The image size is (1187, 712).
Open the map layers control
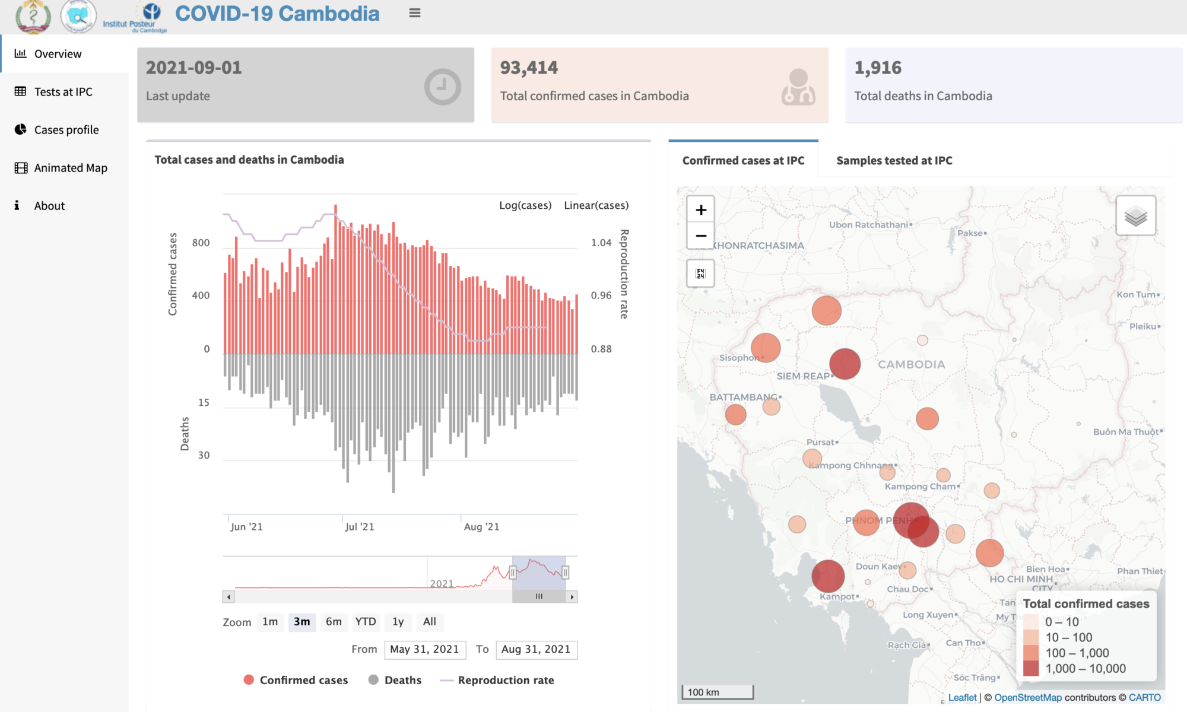coord(1135,216)
